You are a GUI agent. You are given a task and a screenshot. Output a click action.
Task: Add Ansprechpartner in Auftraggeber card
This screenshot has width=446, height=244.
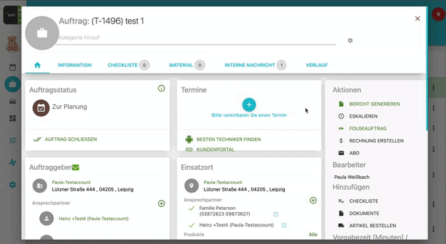click(161, 203)
